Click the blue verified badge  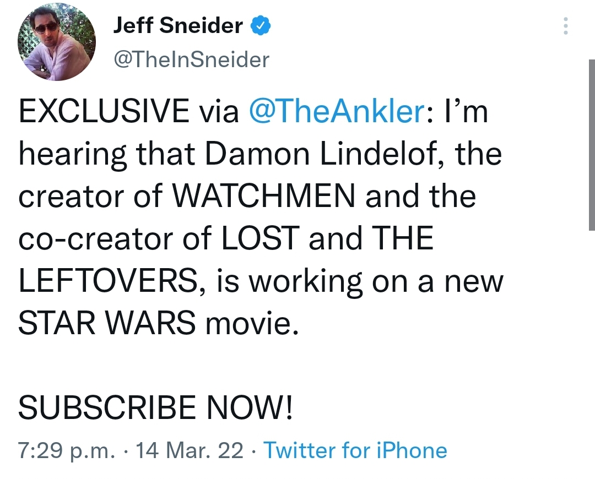[x=260, y=26]
